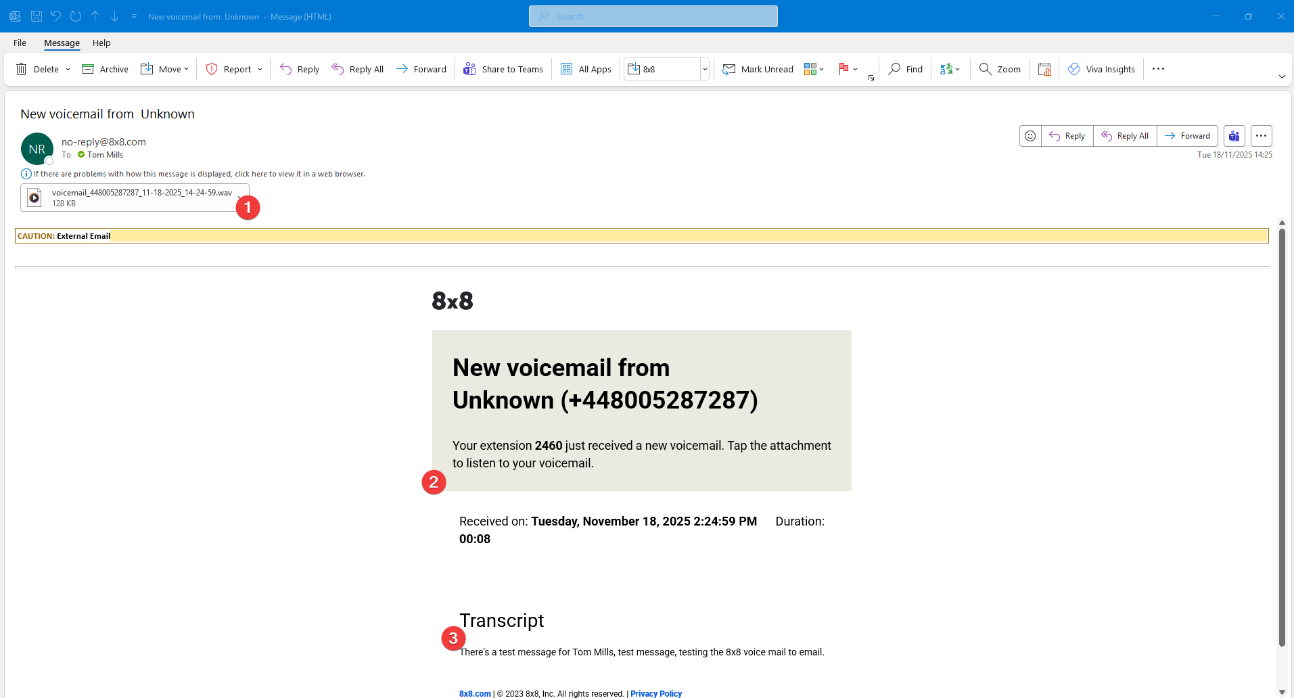Apply the 8x8 Quick Step
The image size is (1294, 698).
pos(662,69)
